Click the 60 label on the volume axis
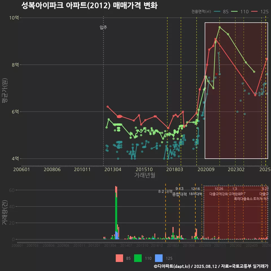Viewport: 271px width, 271px height. tap(12, 190)
